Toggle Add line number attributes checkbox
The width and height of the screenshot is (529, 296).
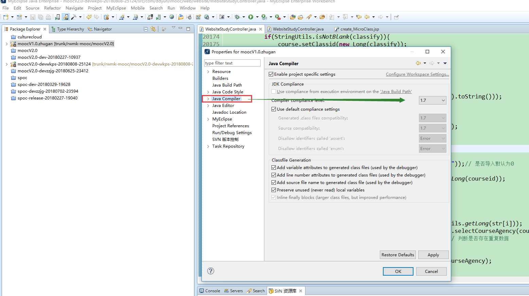(x=274, y=175)
